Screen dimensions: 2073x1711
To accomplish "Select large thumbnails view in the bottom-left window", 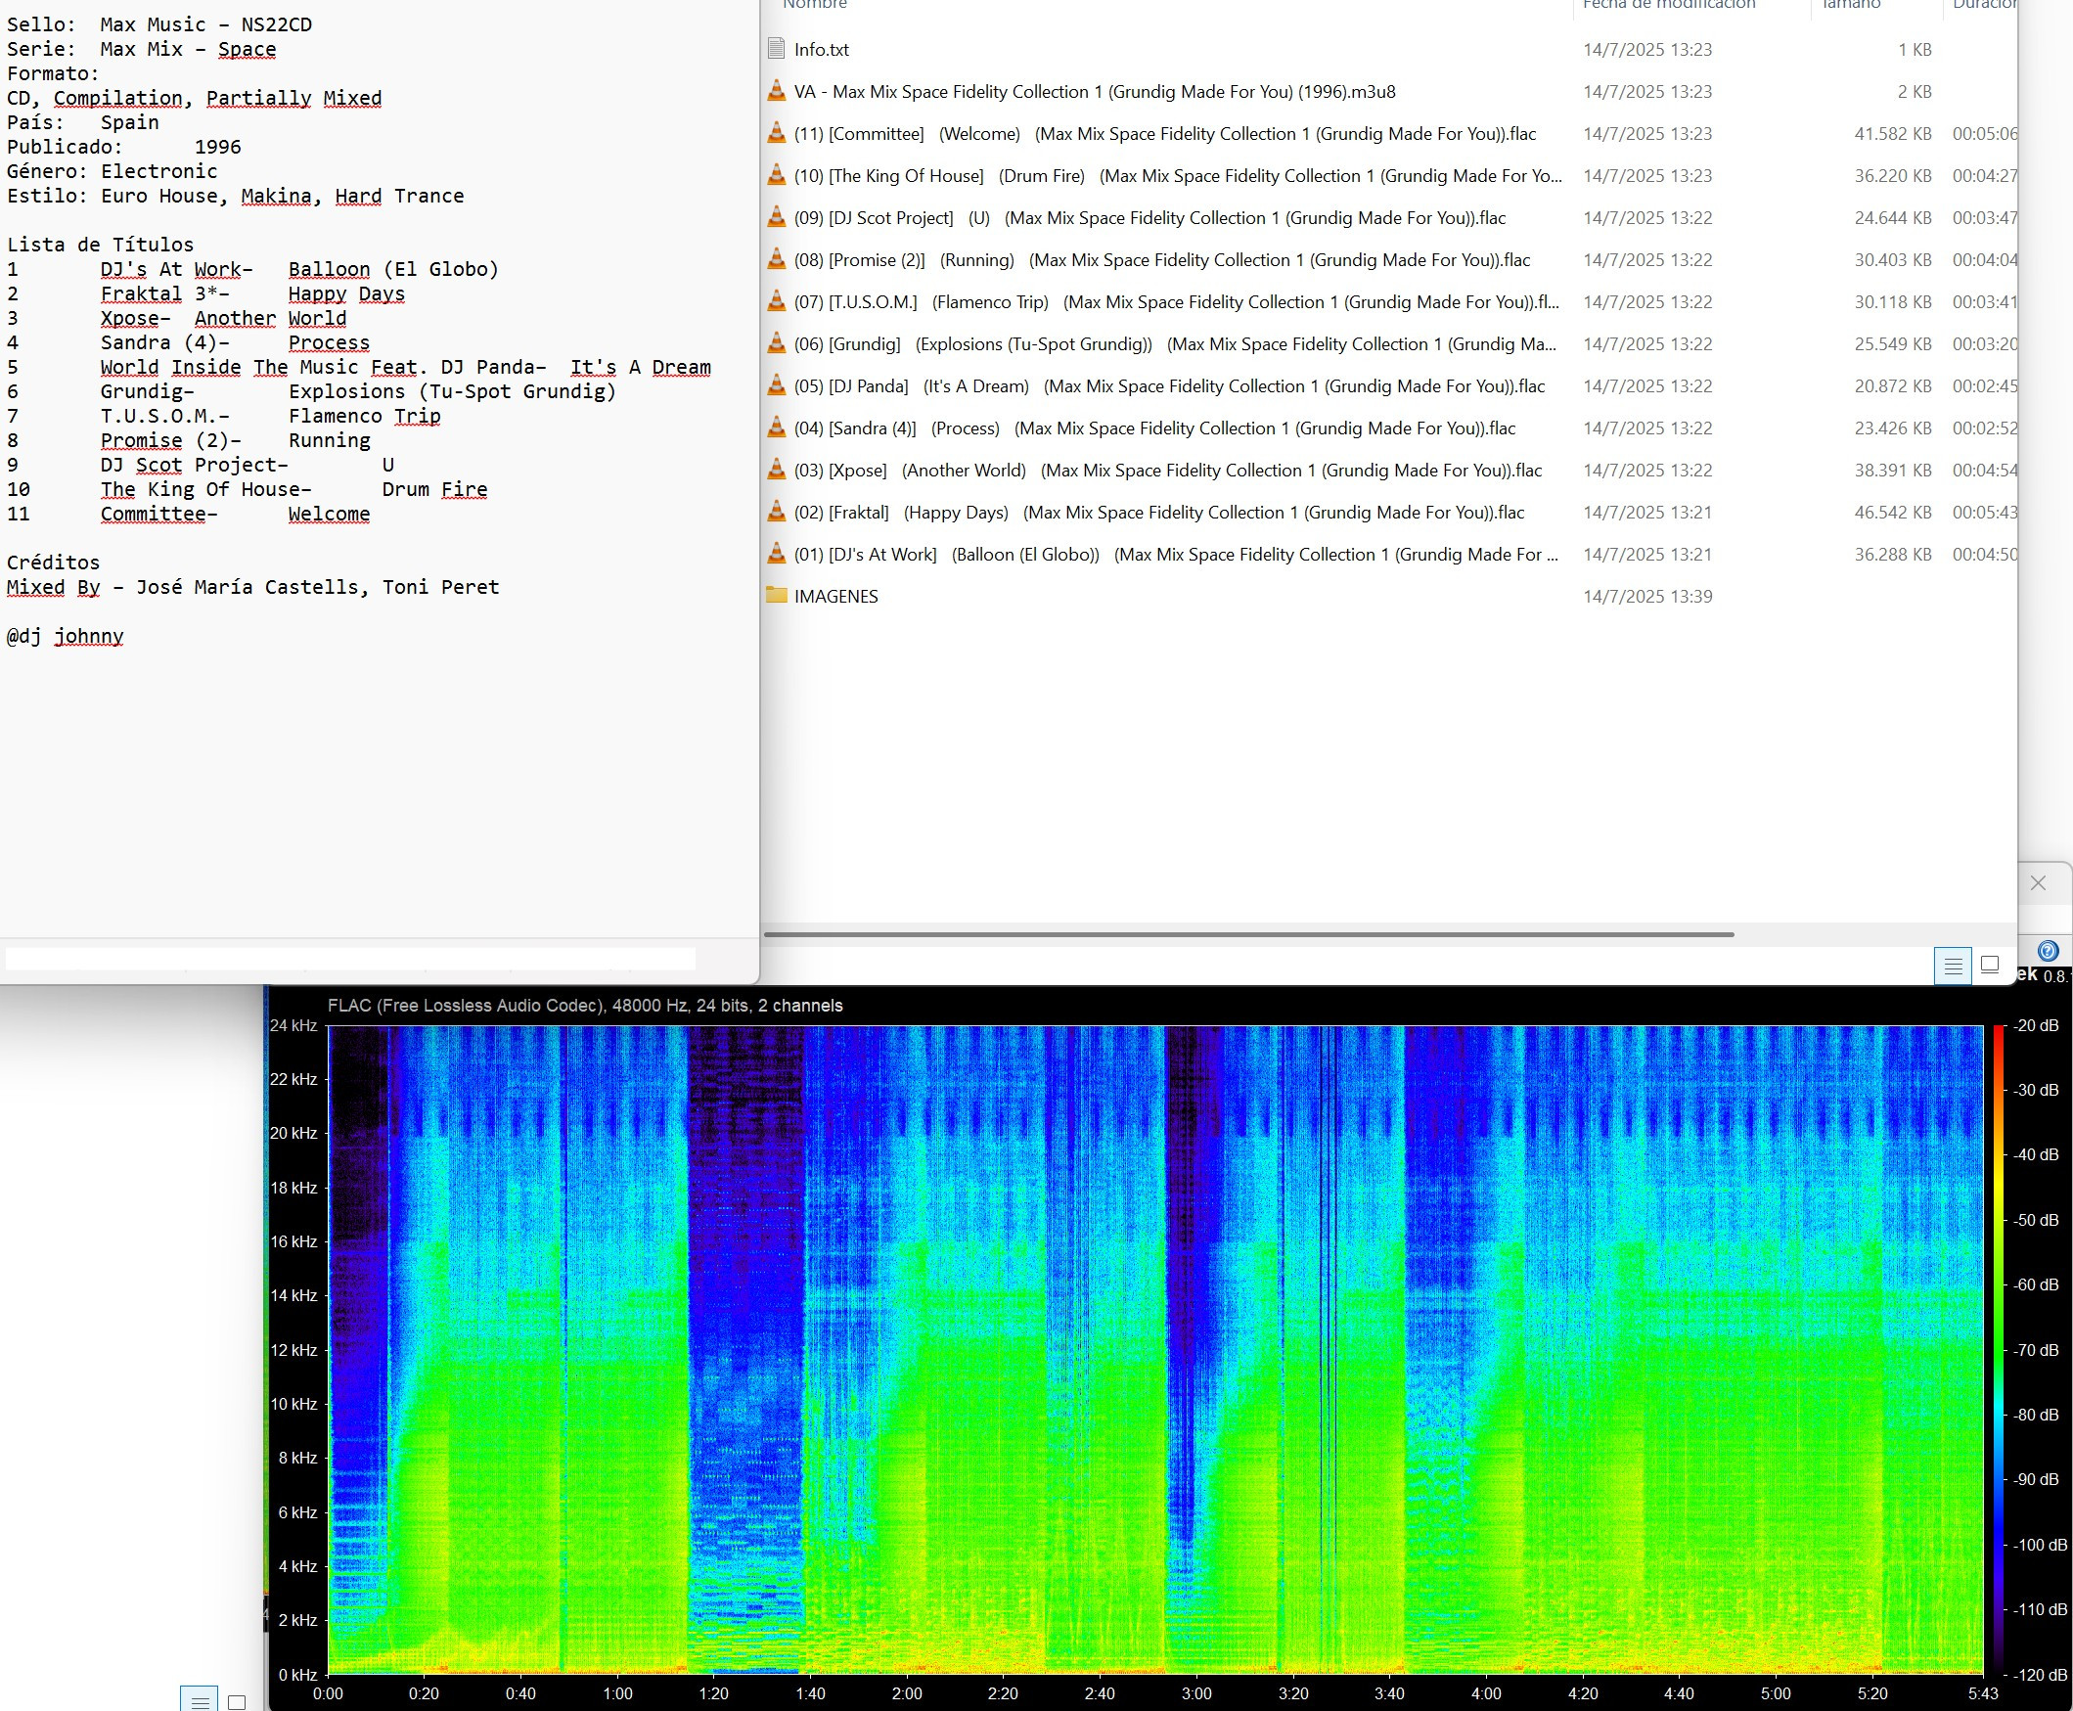I will [237, 1702].
